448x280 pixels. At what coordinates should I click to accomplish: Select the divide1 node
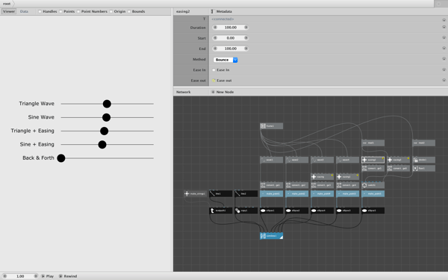tap(423, 160)
